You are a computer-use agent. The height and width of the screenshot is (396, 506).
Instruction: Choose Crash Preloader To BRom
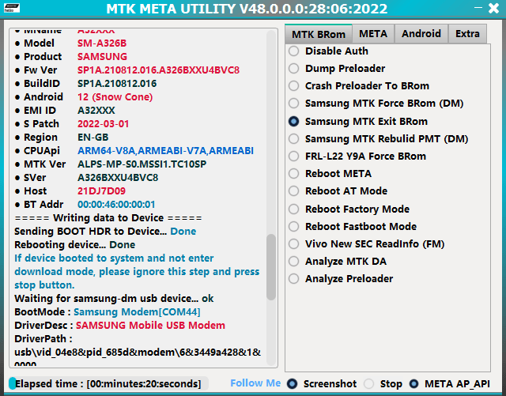click(359, 86)
